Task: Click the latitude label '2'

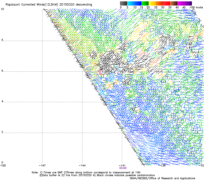Action: (2, 132)
